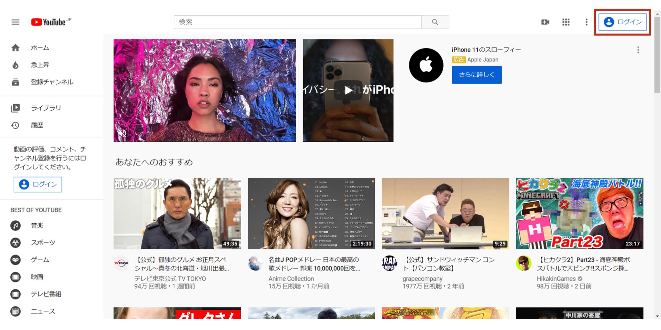Open ライブラリ in sidebar
The width and height of the screenshot is (661, 330).
[46, 108]
